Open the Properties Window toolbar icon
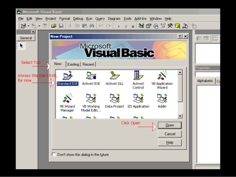236x177 pixels. (x=148, y=26)
